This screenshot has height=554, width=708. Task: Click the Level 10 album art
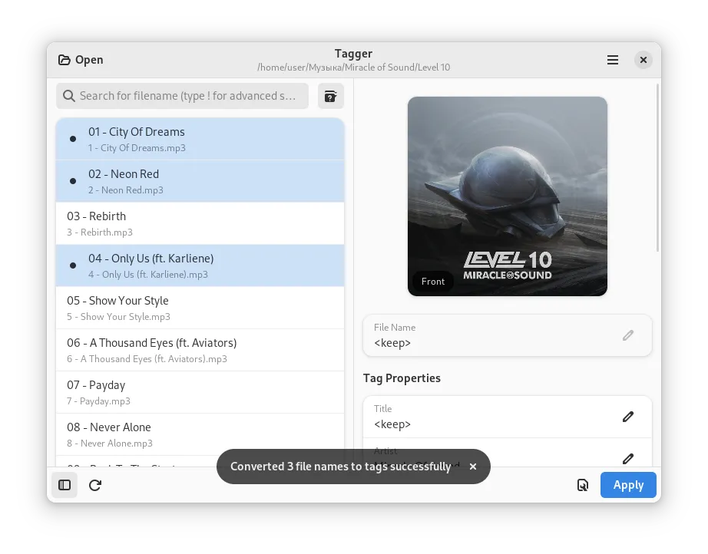(x=507, y=184)
